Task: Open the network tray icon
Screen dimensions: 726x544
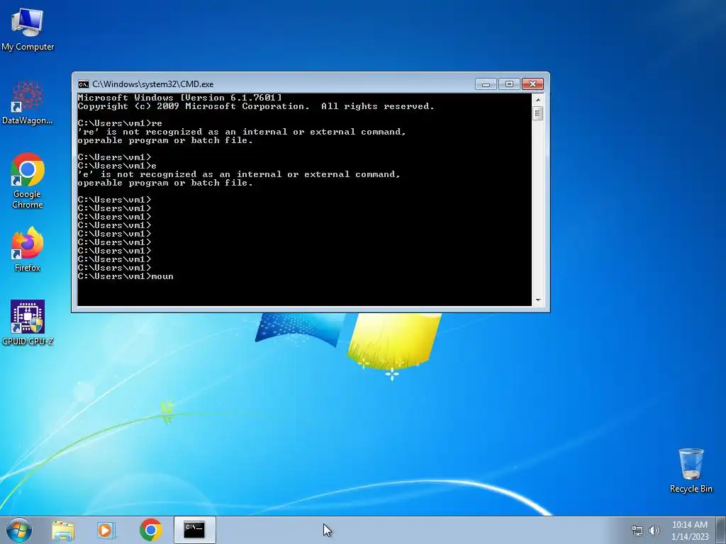Action: pyautogui.click(x=637, y=531)
